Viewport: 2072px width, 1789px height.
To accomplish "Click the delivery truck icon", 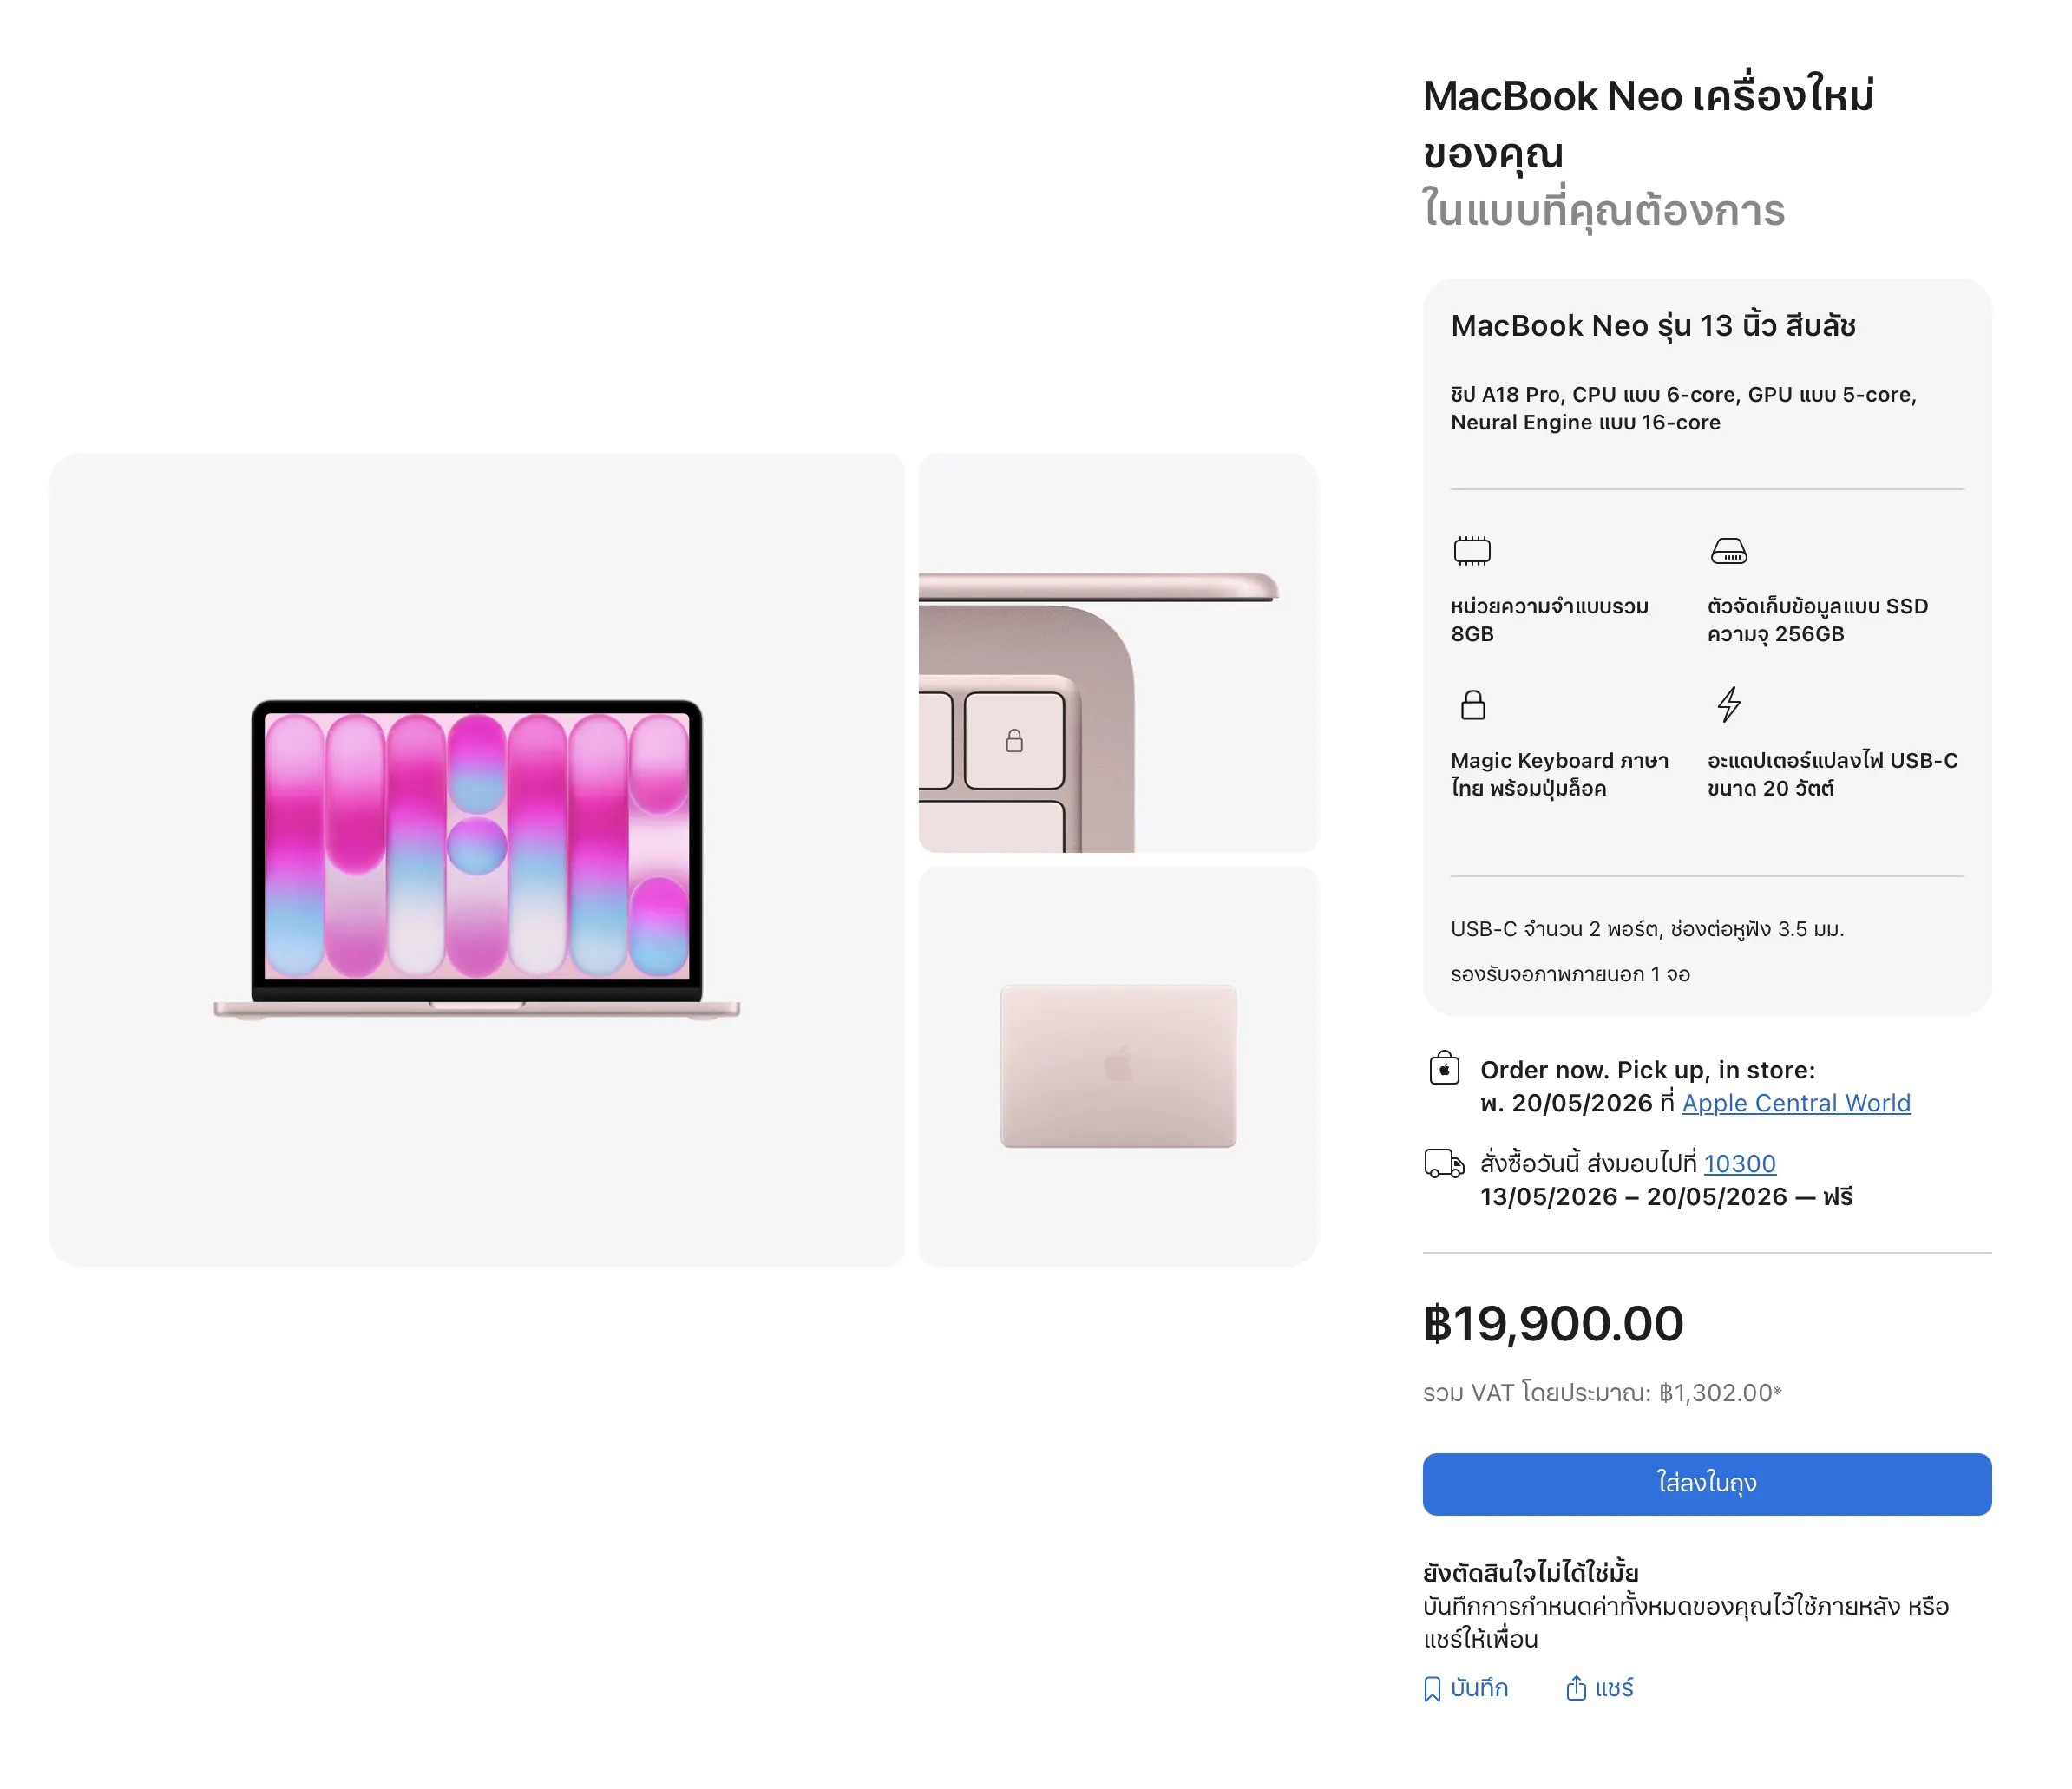I will click(1444, 1163).
